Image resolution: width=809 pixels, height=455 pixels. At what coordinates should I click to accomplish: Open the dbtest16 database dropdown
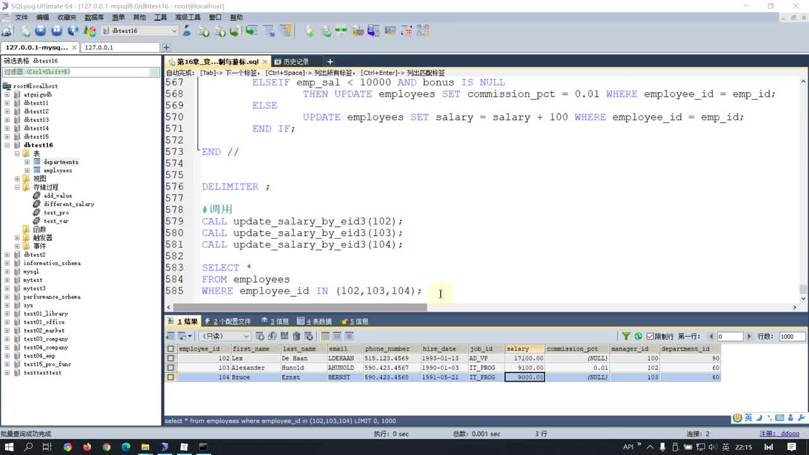(x=174, y=30)
